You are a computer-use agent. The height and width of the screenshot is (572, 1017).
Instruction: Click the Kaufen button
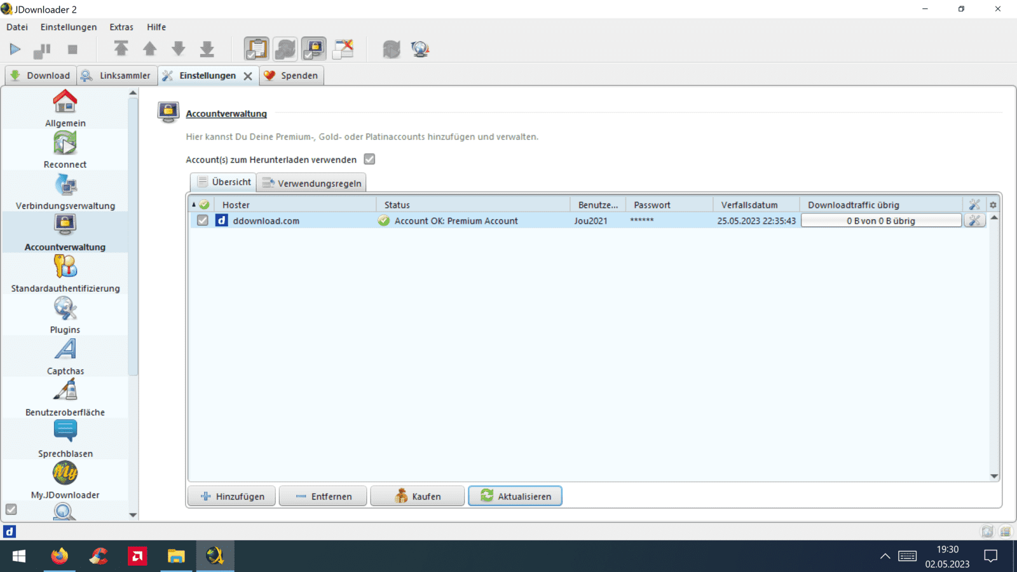[x=418, y=496]
